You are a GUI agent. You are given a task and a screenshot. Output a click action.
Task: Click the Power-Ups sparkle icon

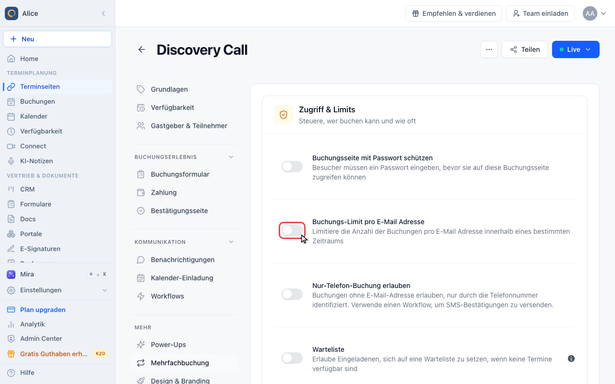point(141,345)
